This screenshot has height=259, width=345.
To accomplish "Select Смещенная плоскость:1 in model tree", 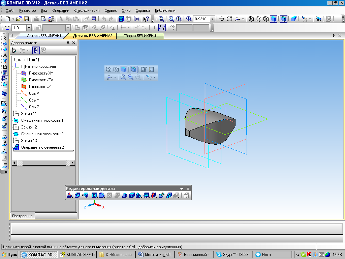I will tap(42, 120).
